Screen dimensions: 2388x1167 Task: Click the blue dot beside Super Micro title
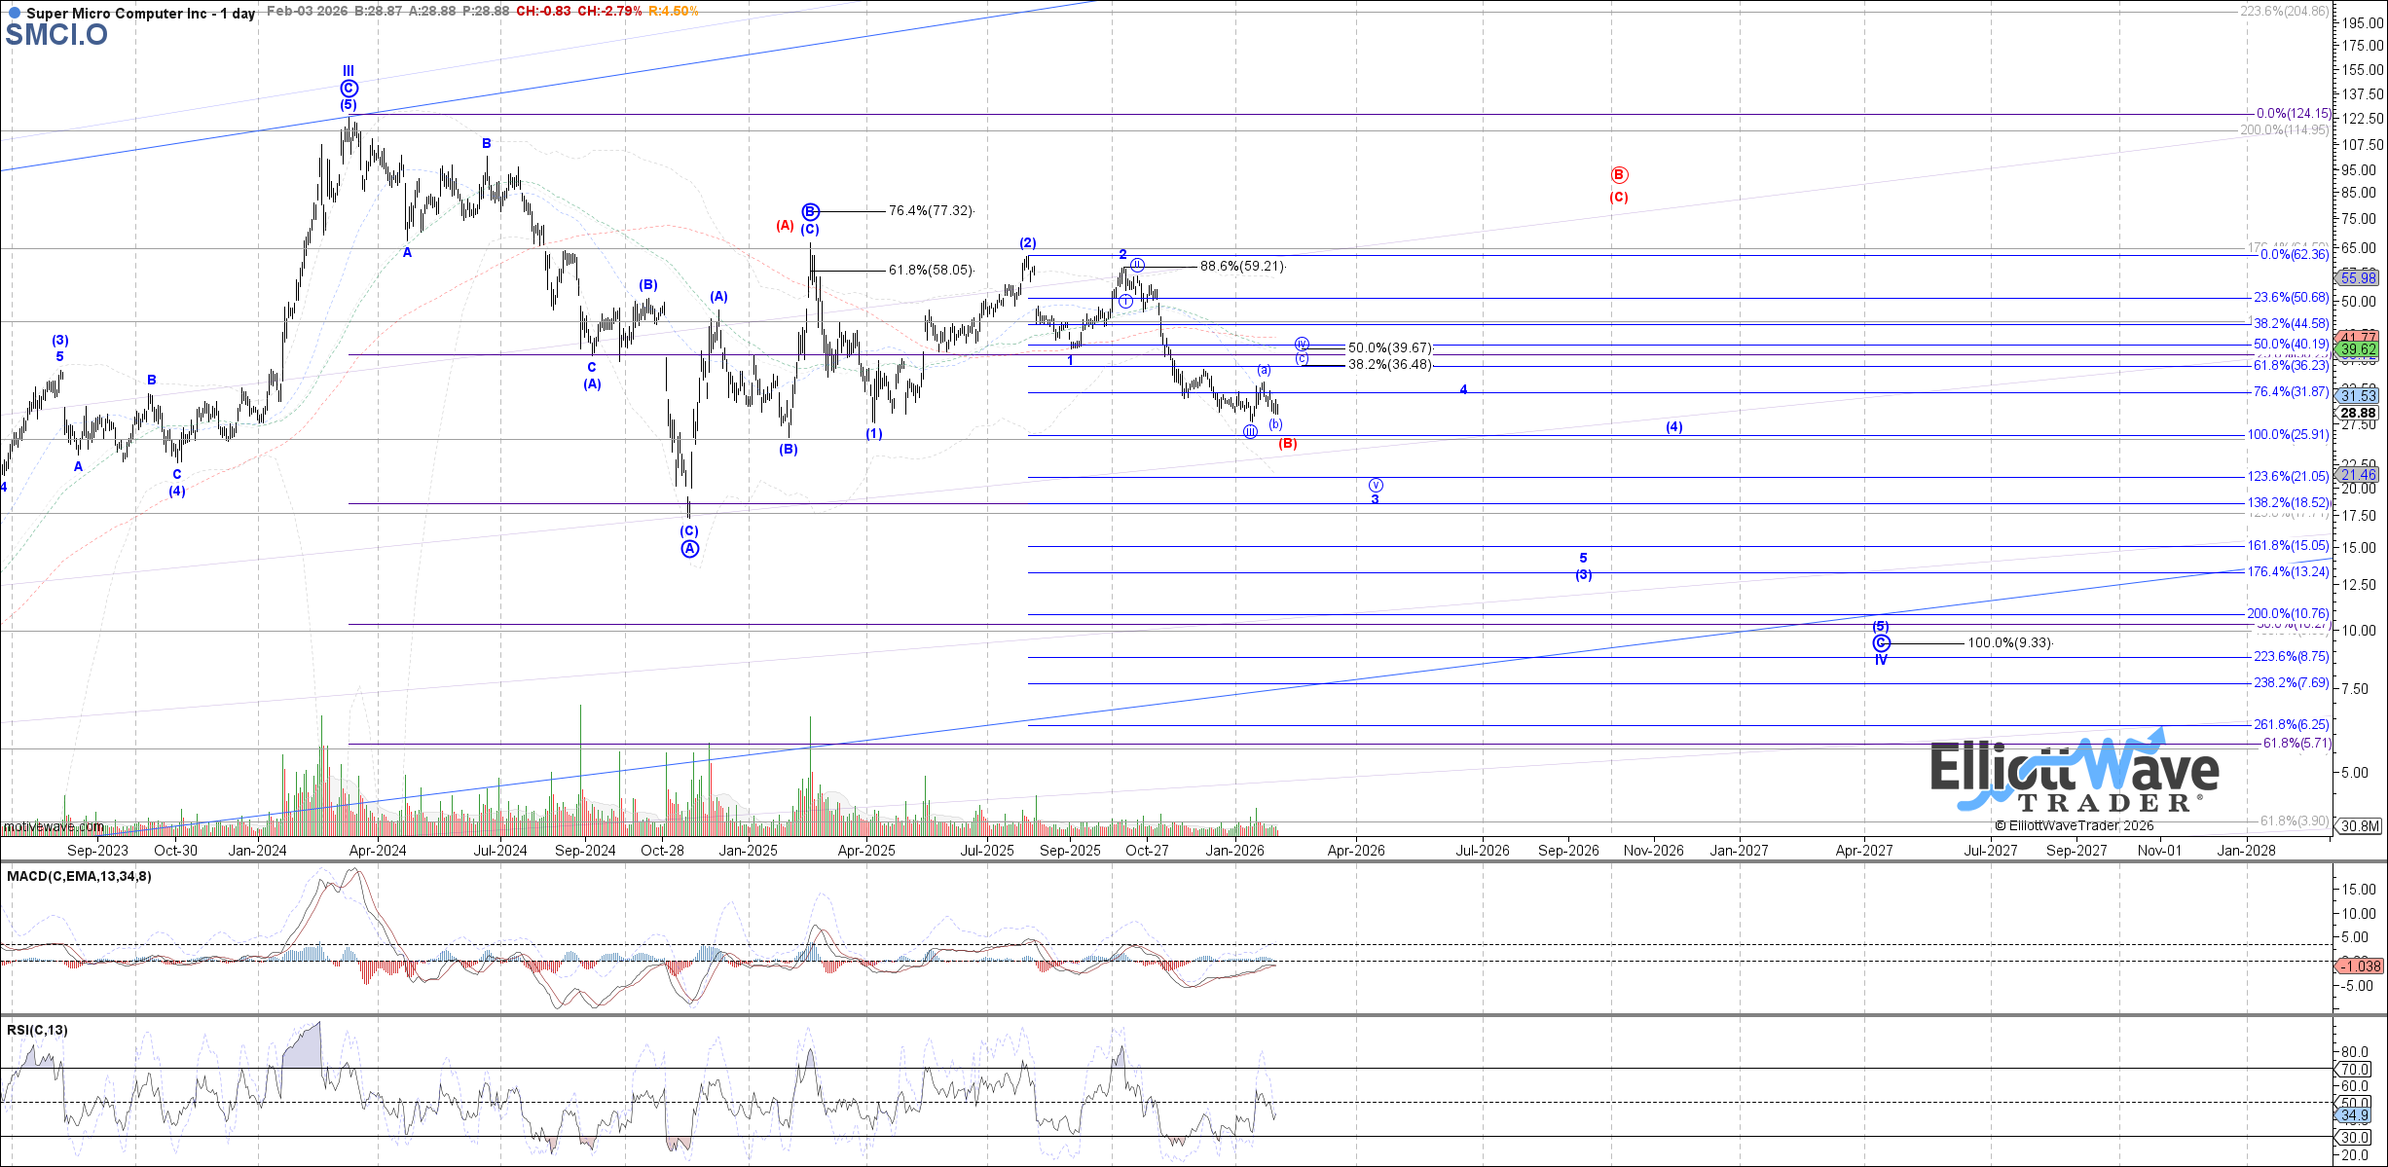(15, 13)
